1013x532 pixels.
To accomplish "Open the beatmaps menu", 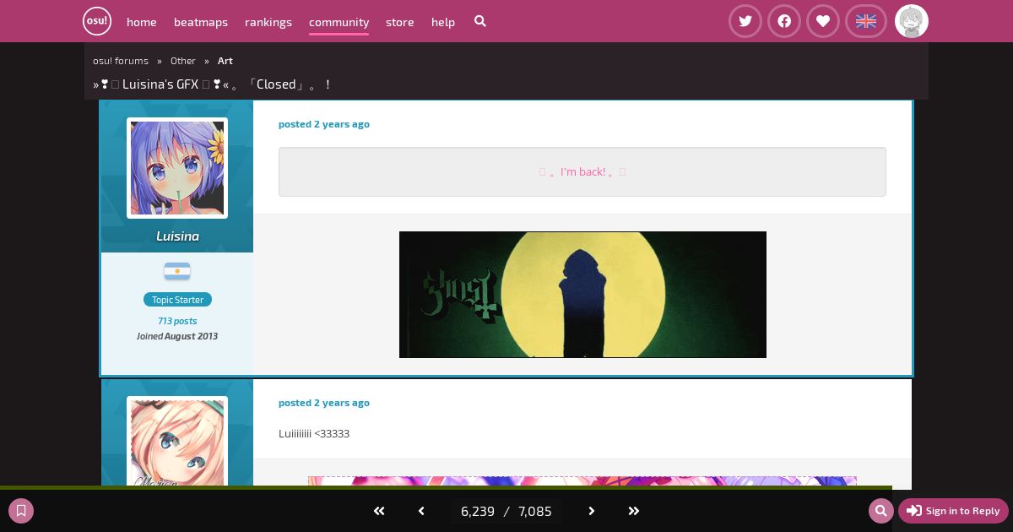I will coord(201,22).
